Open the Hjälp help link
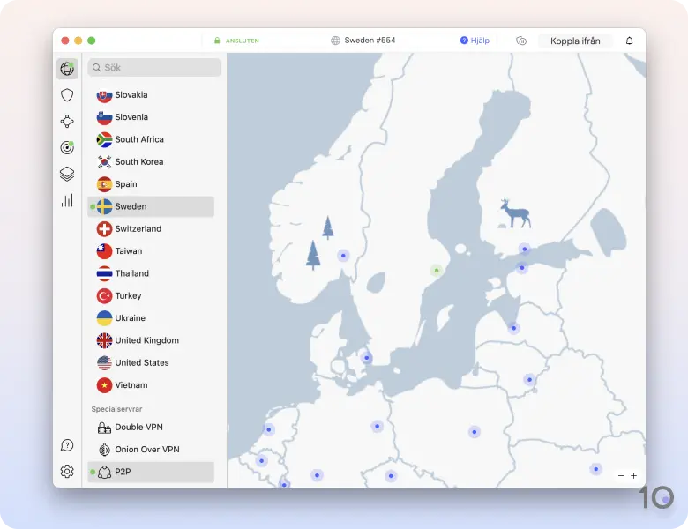 475,41
